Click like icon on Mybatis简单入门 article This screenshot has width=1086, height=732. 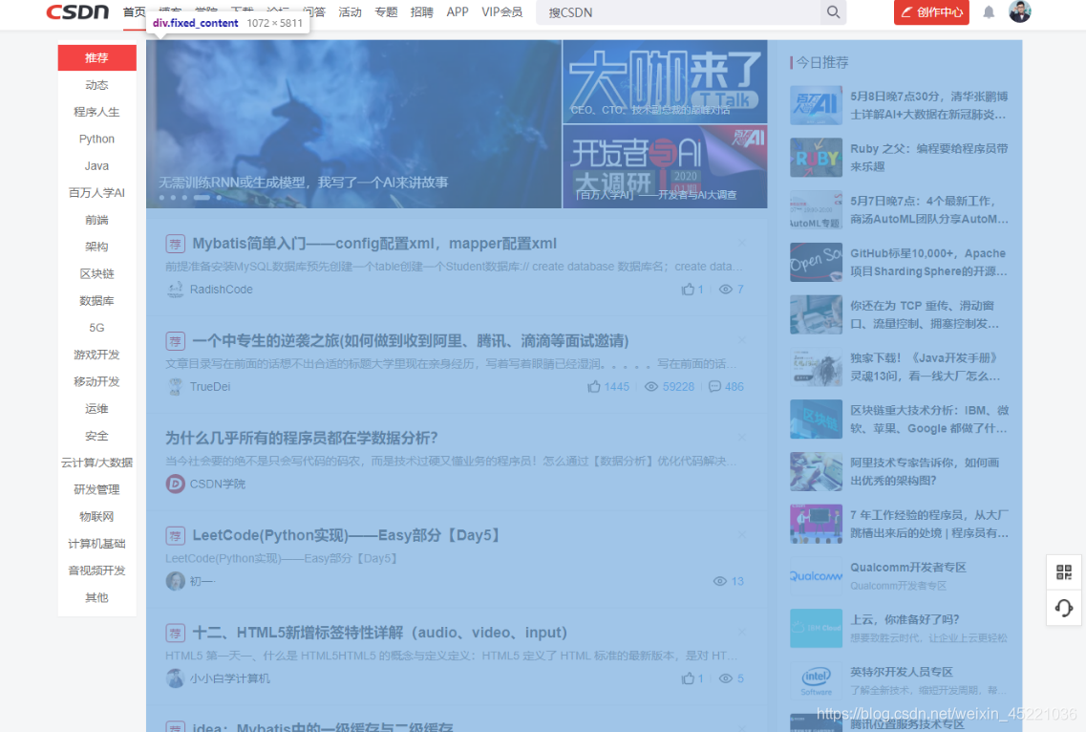tap(688, 289)
